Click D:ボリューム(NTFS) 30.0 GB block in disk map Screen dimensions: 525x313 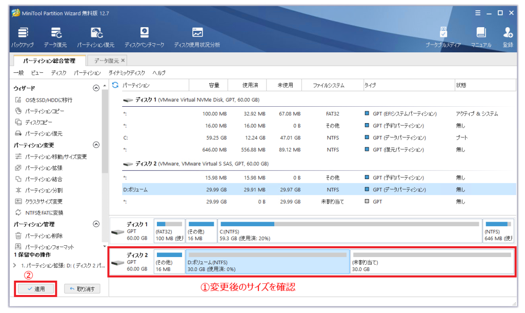click(268, 262)
